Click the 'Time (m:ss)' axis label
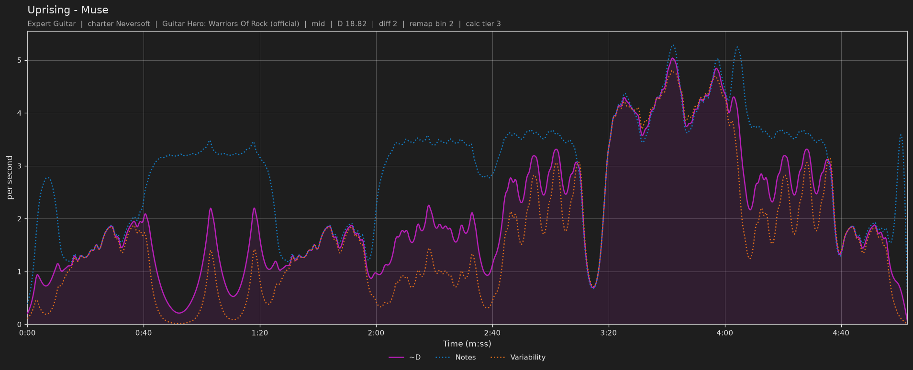The height and width of the screenshot is (370, 913). point(467,344)
